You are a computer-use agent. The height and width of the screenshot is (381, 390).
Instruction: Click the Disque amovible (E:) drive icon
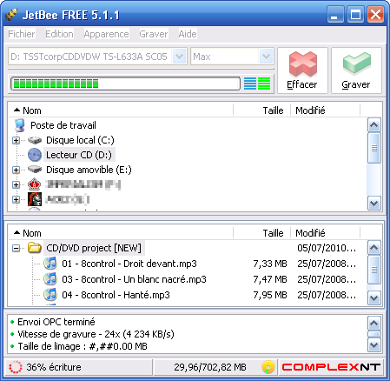(x=35, y=170)
